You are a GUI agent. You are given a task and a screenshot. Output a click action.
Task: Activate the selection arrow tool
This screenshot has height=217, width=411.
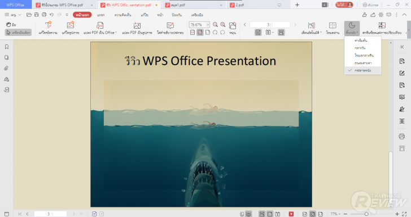pyautogui.click(x=18, y=33)
